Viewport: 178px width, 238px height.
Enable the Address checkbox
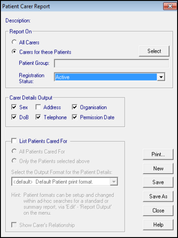coord(38,107)
